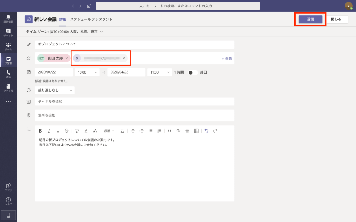Toggle strikethrough formatting in the editor
The height and width of the screenshot is (222, 356).
pyautogui.click(x=66, y=131)
